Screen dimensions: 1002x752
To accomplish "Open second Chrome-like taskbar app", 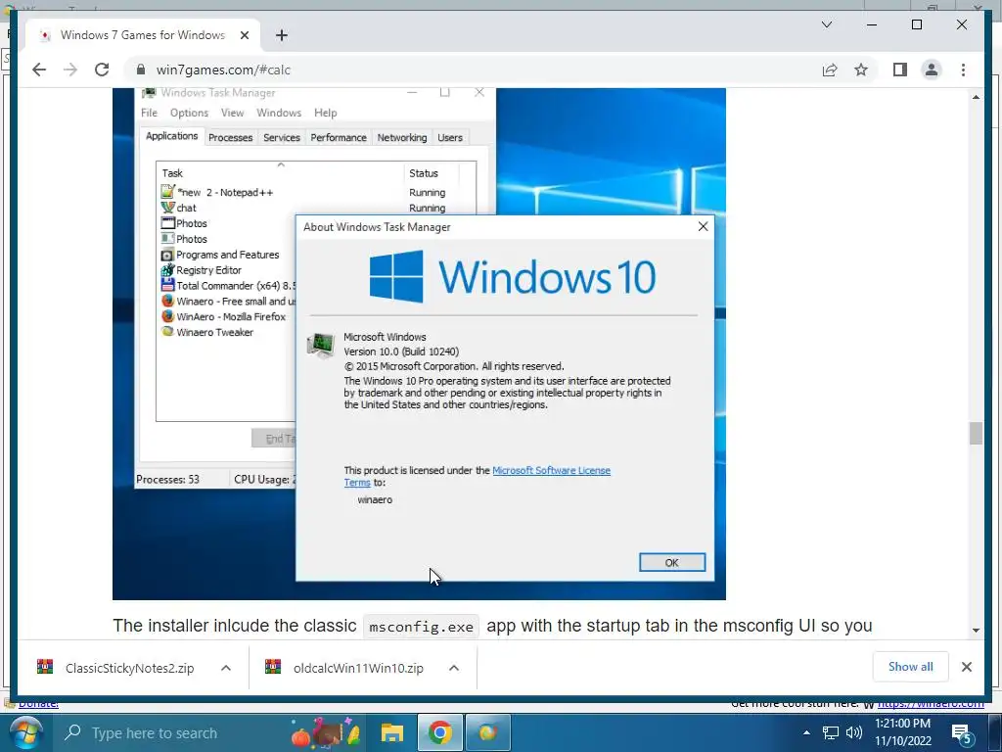I will (x=487, y=732).
